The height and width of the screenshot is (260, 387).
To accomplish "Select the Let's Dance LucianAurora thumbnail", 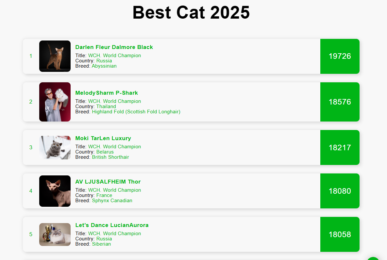I will click(x=55, y=235).
